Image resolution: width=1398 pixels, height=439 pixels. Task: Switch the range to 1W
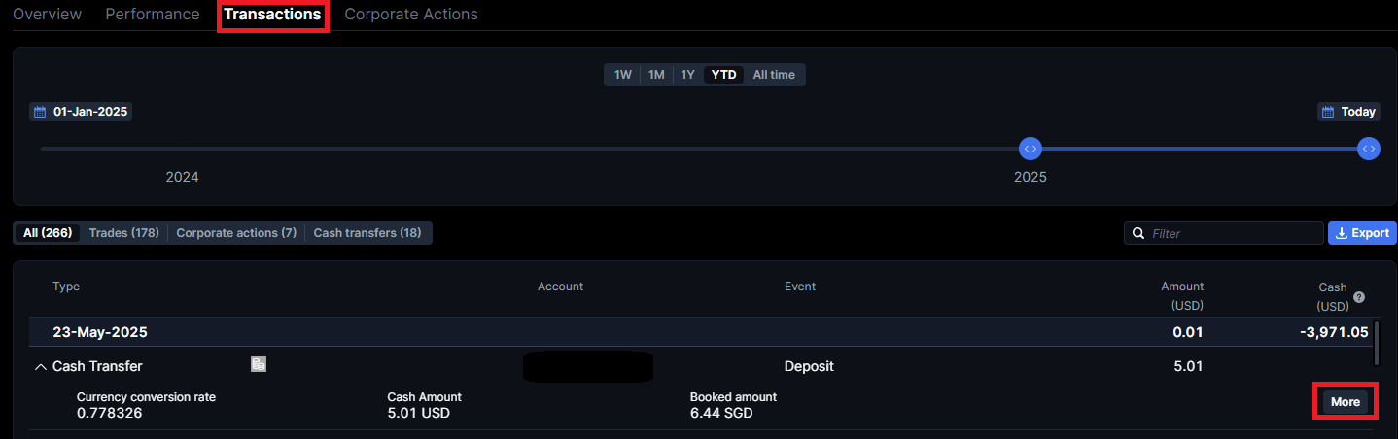tap(623, 75)
